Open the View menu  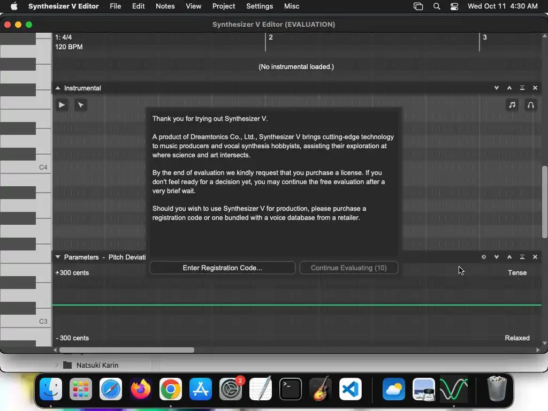(x=193, y=6)
